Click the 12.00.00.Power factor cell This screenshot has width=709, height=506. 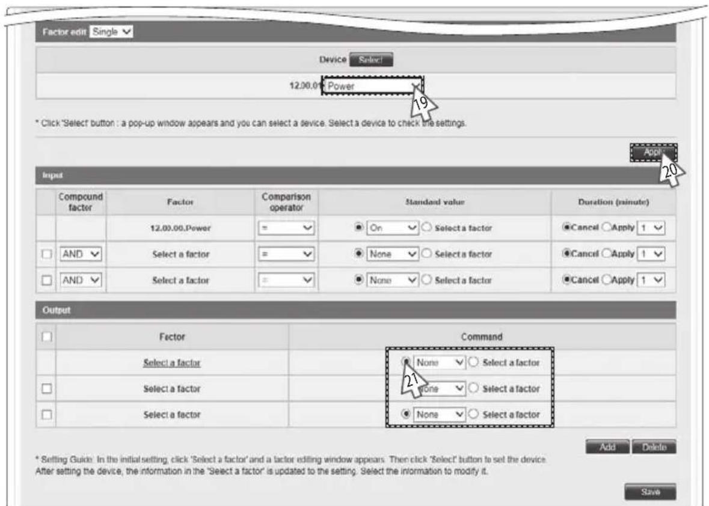(180, 228)
